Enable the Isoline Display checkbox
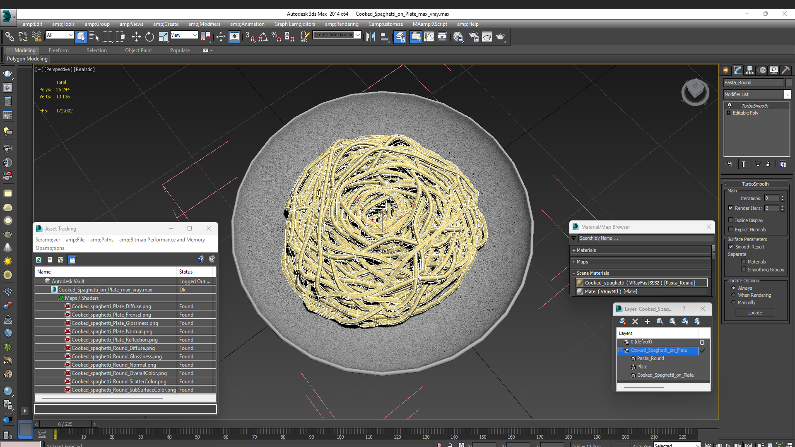 coord(731,220)
